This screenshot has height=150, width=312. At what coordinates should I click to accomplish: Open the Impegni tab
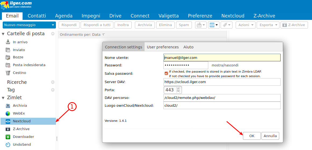point(91,16)
